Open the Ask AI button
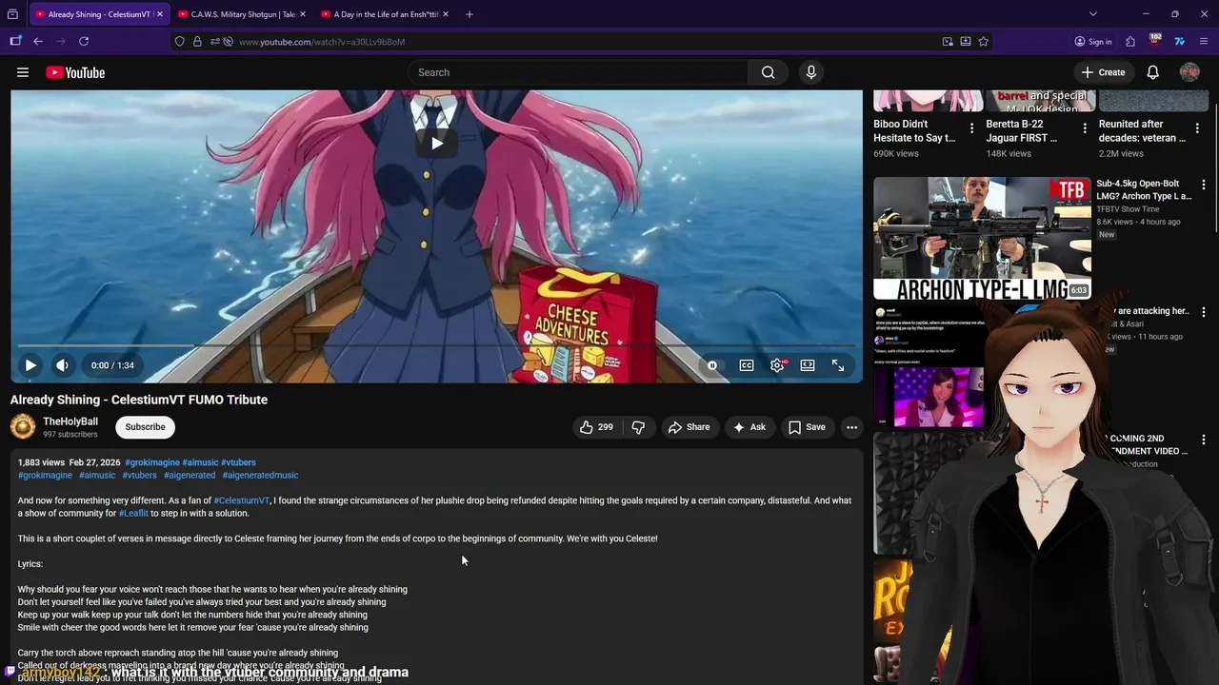 749,427
